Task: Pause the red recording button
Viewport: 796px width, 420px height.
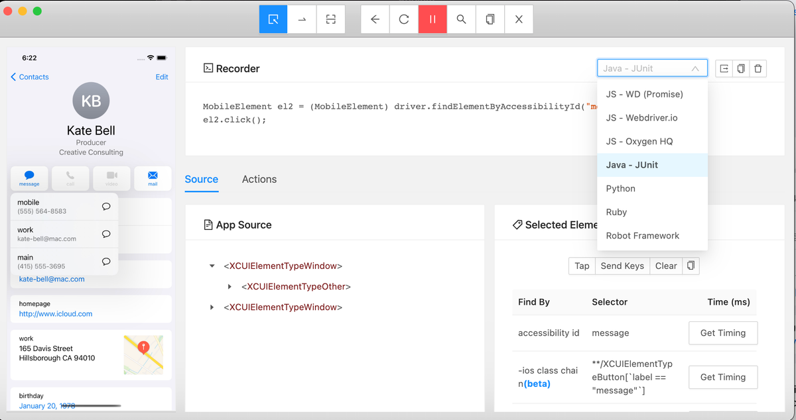Action: pyautogui.click(x=432, y=19)
